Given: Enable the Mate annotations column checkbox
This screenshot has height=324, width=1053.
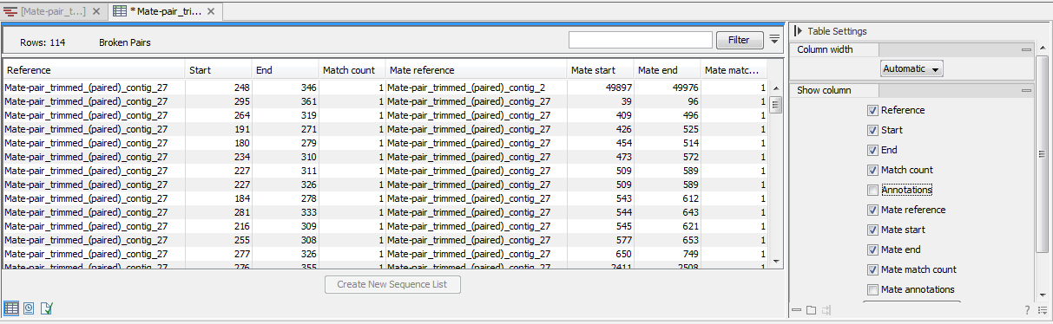Looking at the screenshot, I should tap(872, 290).
